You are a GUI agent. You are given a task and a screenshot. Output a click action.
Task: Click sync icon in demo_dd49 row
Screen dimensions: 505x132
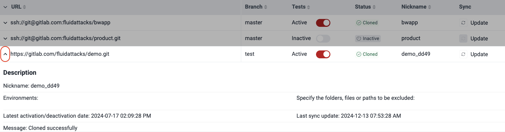463,54
